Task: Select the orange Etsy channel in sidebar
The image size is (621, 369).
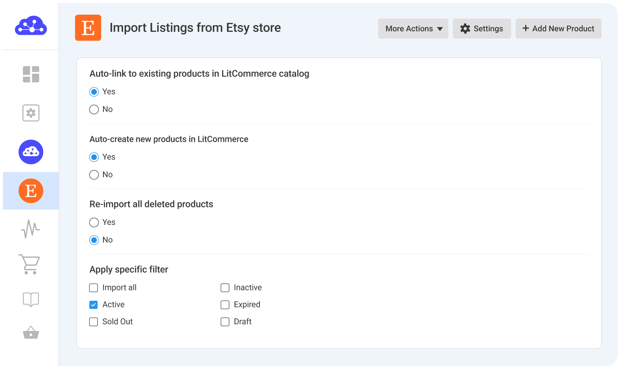Action: pyautogui.click(x=31, y=191)
